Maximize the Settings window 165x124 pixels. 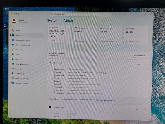[145, 14]
